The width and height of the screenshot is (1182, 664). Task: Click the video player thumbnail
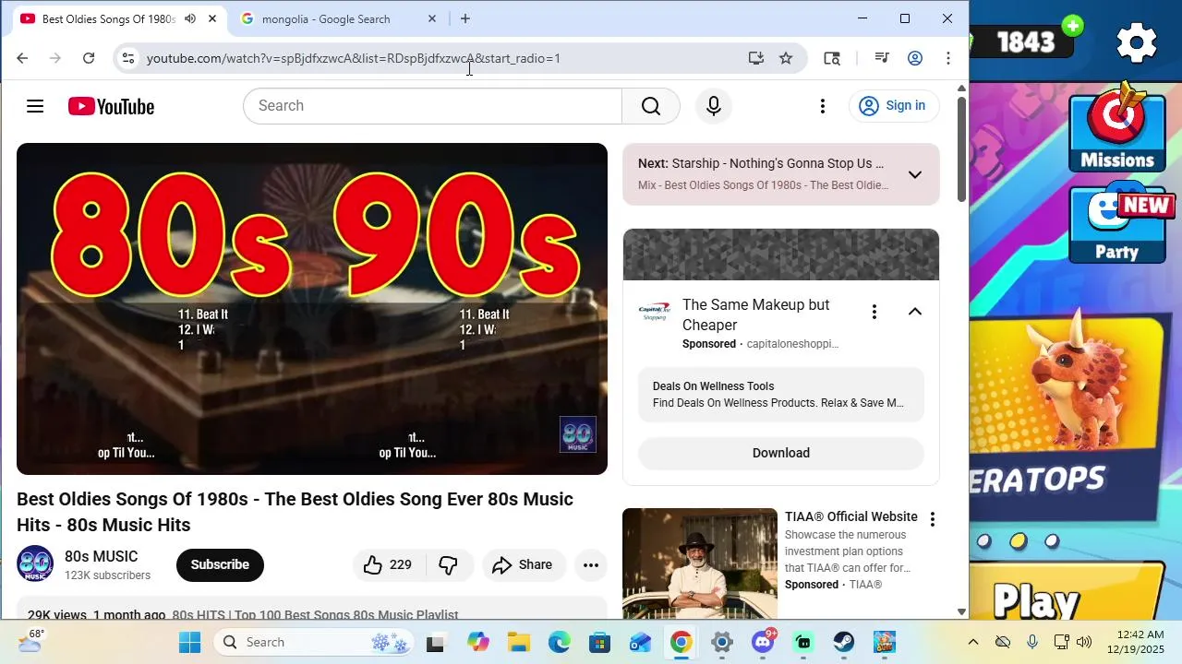[x=312, y=309]
